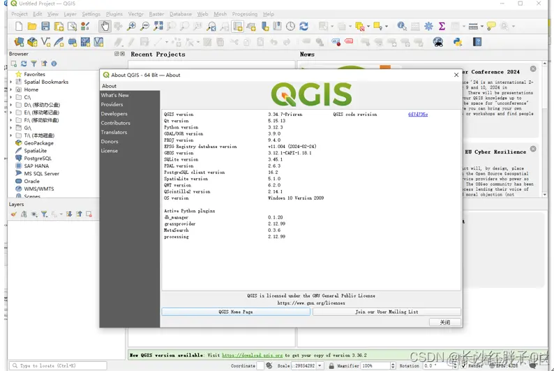Open the QGIS code revision link

click(x=418, y=115)
